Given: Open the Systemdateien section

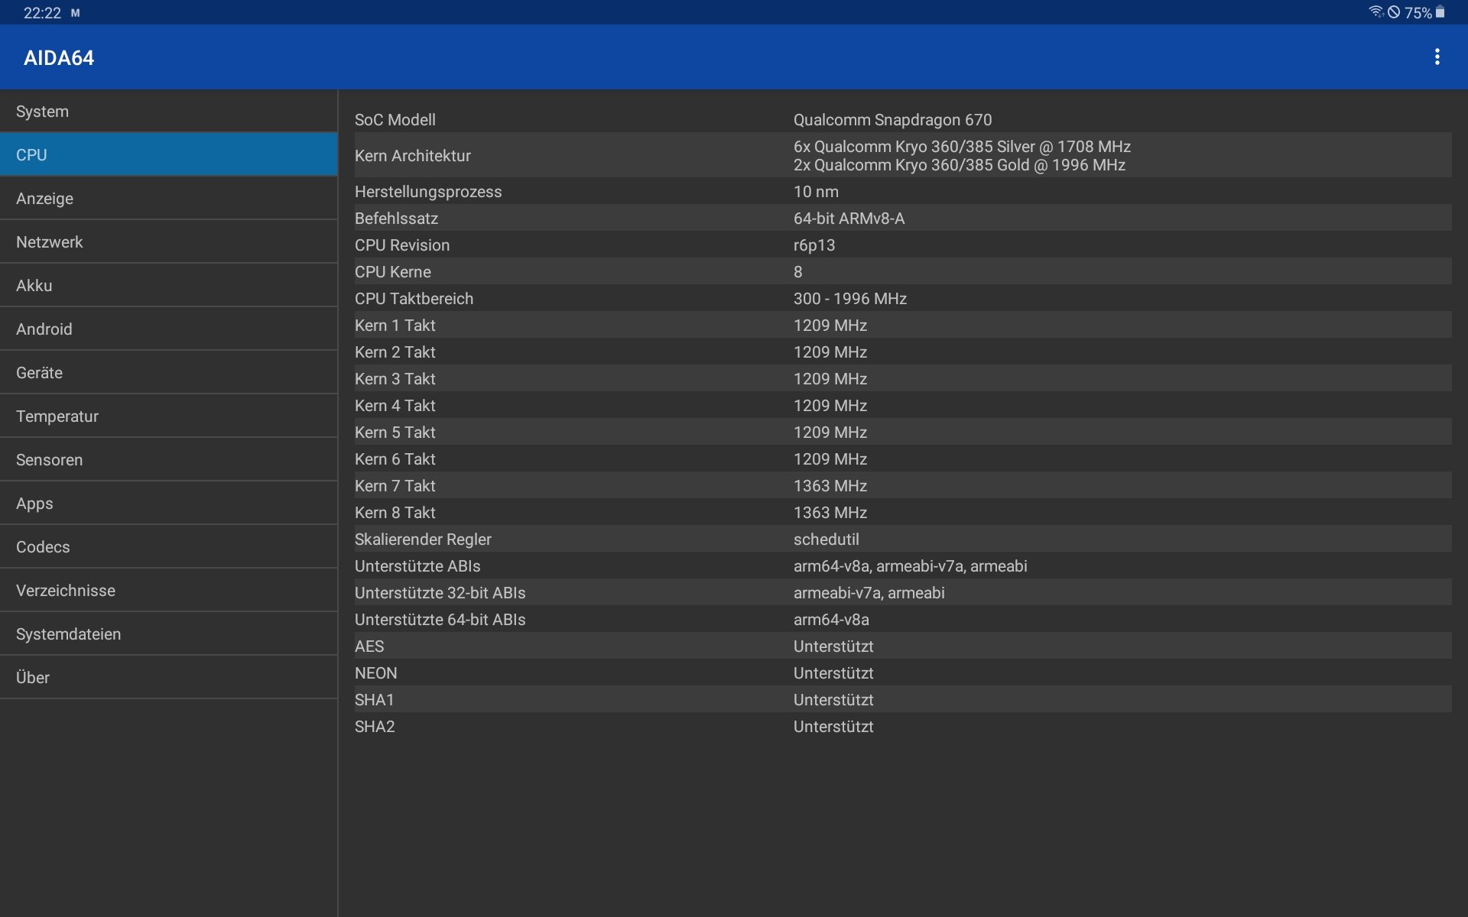Looking at the screenshot, I should click(168, 634).
